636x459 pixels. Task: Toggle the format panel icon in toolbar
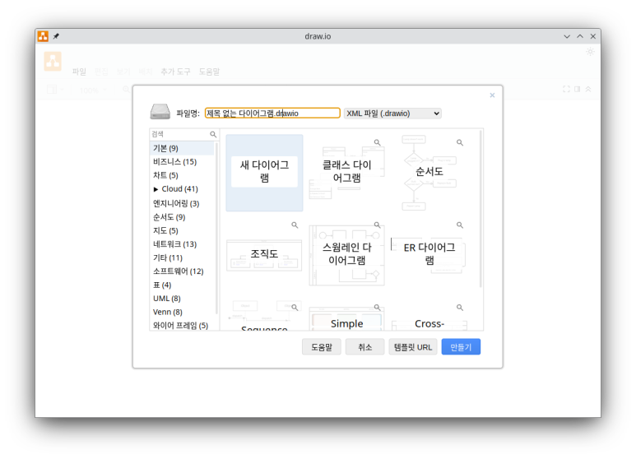coord(578,89)
